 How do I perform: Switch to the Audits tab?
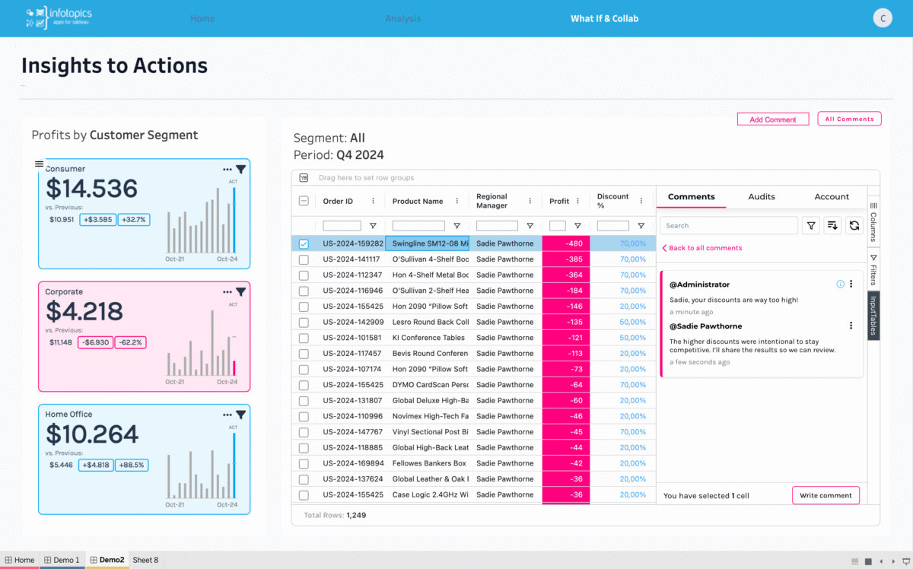[761, 197]
